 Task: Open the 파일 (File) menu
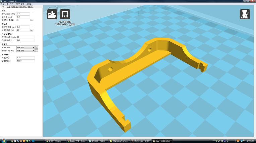pyautogui.click(x=2, y=4)
